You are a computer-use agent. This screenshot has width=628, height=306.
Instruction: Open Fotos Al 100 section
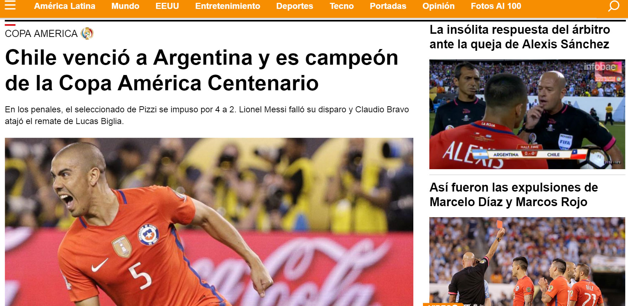click(x=496, y=6)
